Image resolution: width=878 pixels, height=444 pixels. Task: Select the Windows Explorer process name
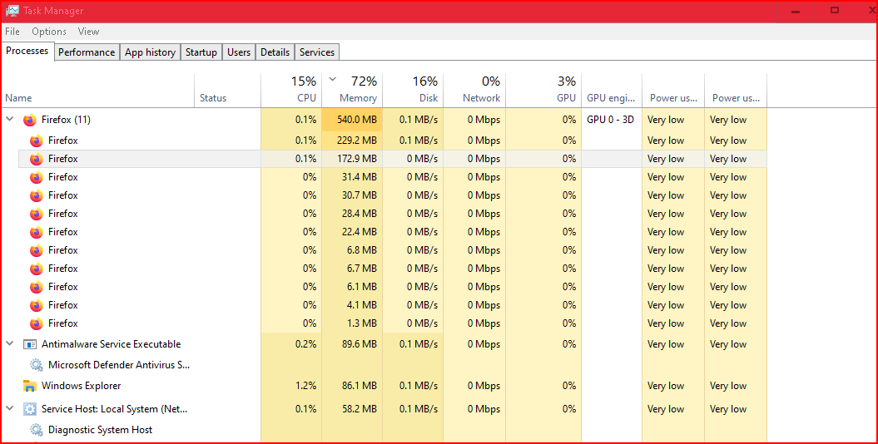(x=82, y=386)
